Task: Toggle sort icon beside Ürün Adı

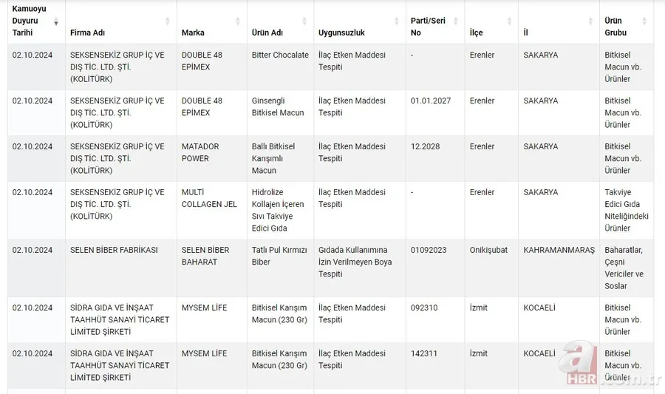Action: (x=305, y=21)
